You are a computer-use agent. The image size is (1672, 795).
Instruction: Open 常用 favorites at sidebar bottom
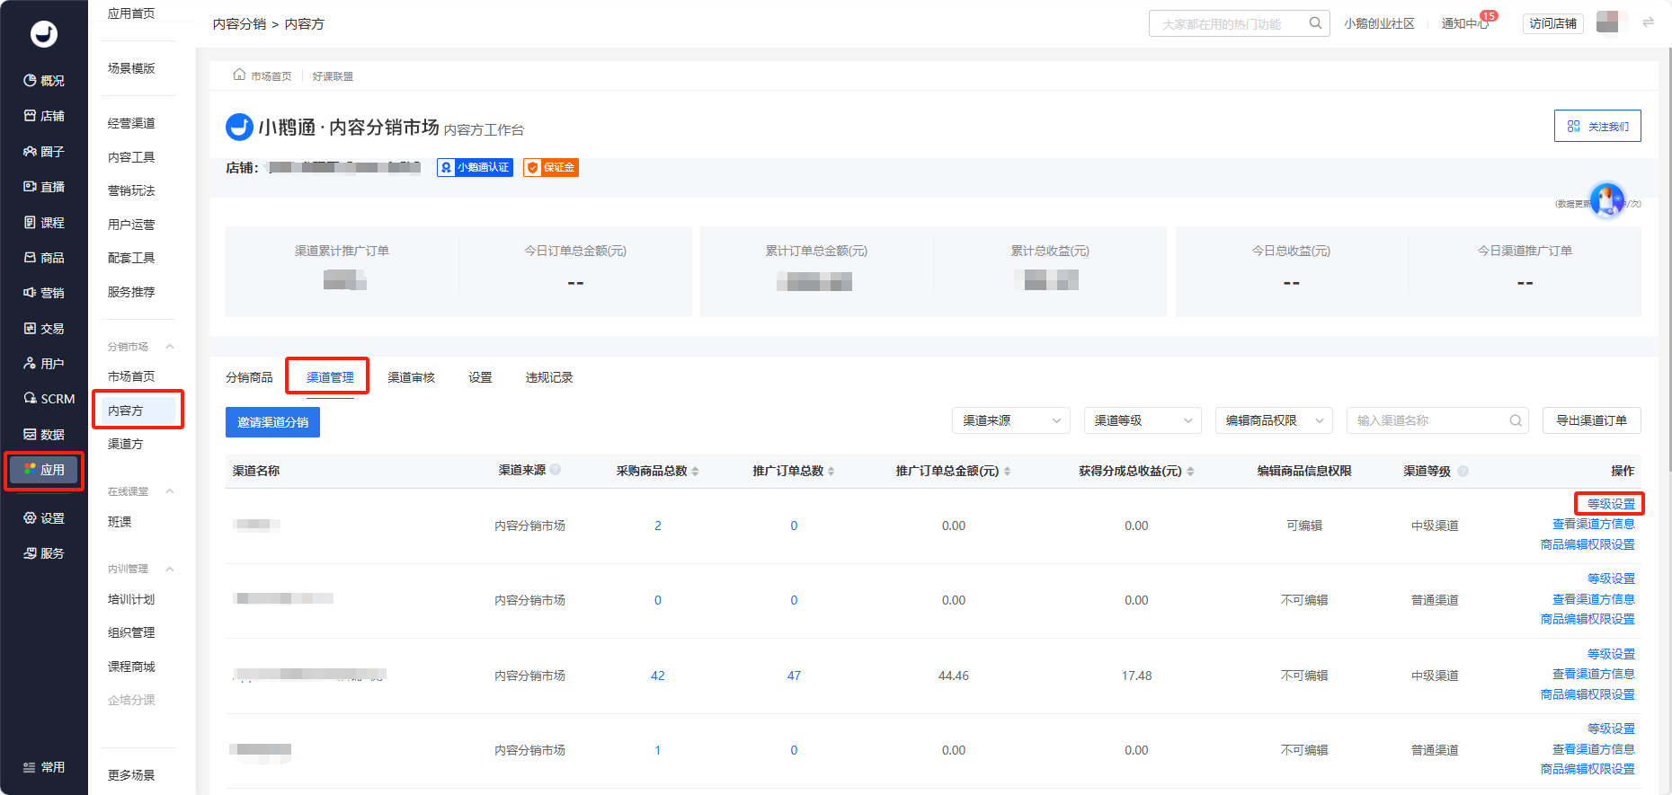pos(44,767)
